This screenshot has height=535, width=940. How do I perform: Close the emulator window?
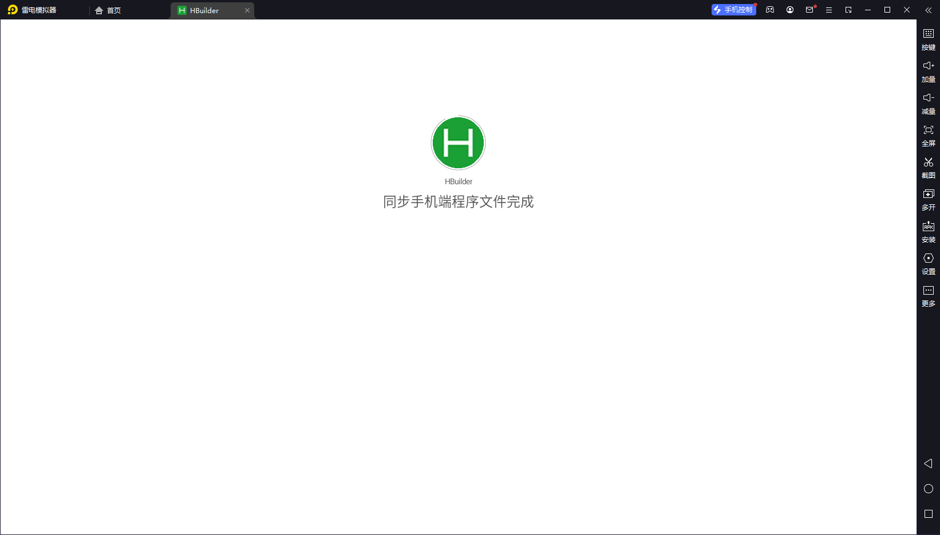pyautogui.click(x=907, y=10)
